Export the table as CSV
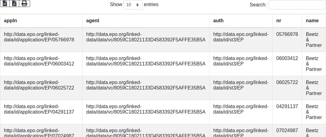This screenshot has width=326, height=137. point(5,3)
